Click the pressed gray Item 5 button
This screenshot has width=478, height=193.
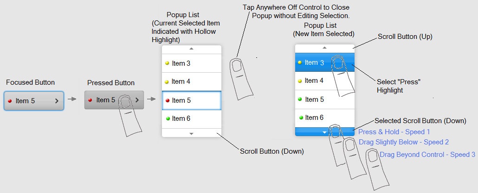tap(114, 100)
